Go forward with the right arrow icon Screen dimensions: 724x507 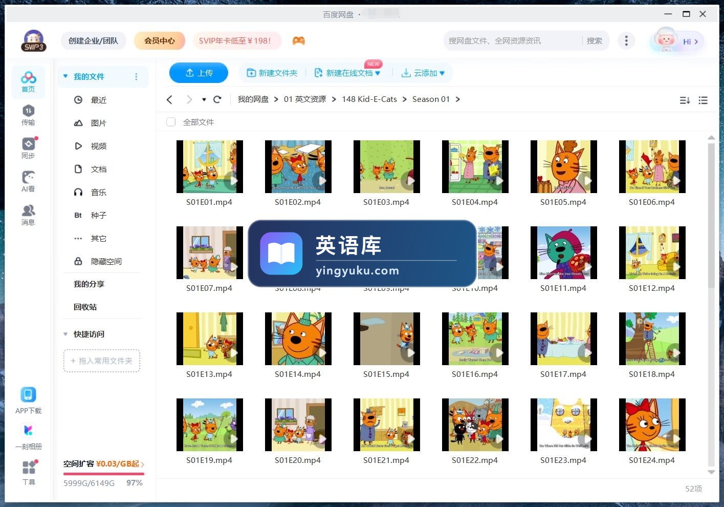[189, 99]
